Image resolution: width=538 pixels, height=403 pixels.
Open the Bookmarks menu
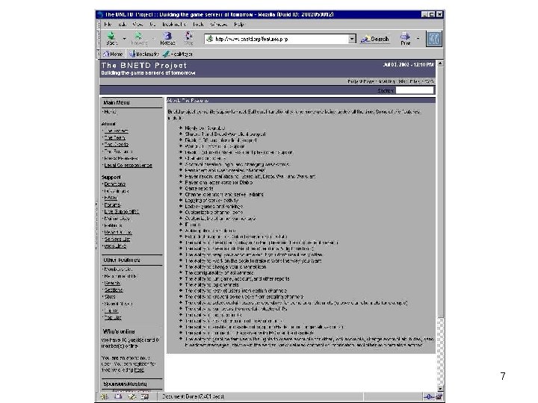click(174, 25)
